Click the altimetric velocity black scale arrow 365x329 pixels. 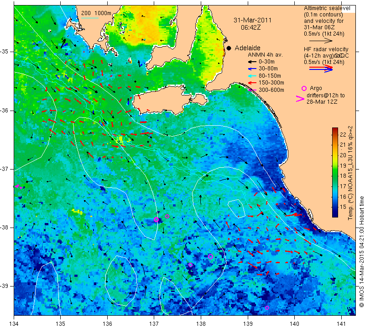[x=321, y=41]
